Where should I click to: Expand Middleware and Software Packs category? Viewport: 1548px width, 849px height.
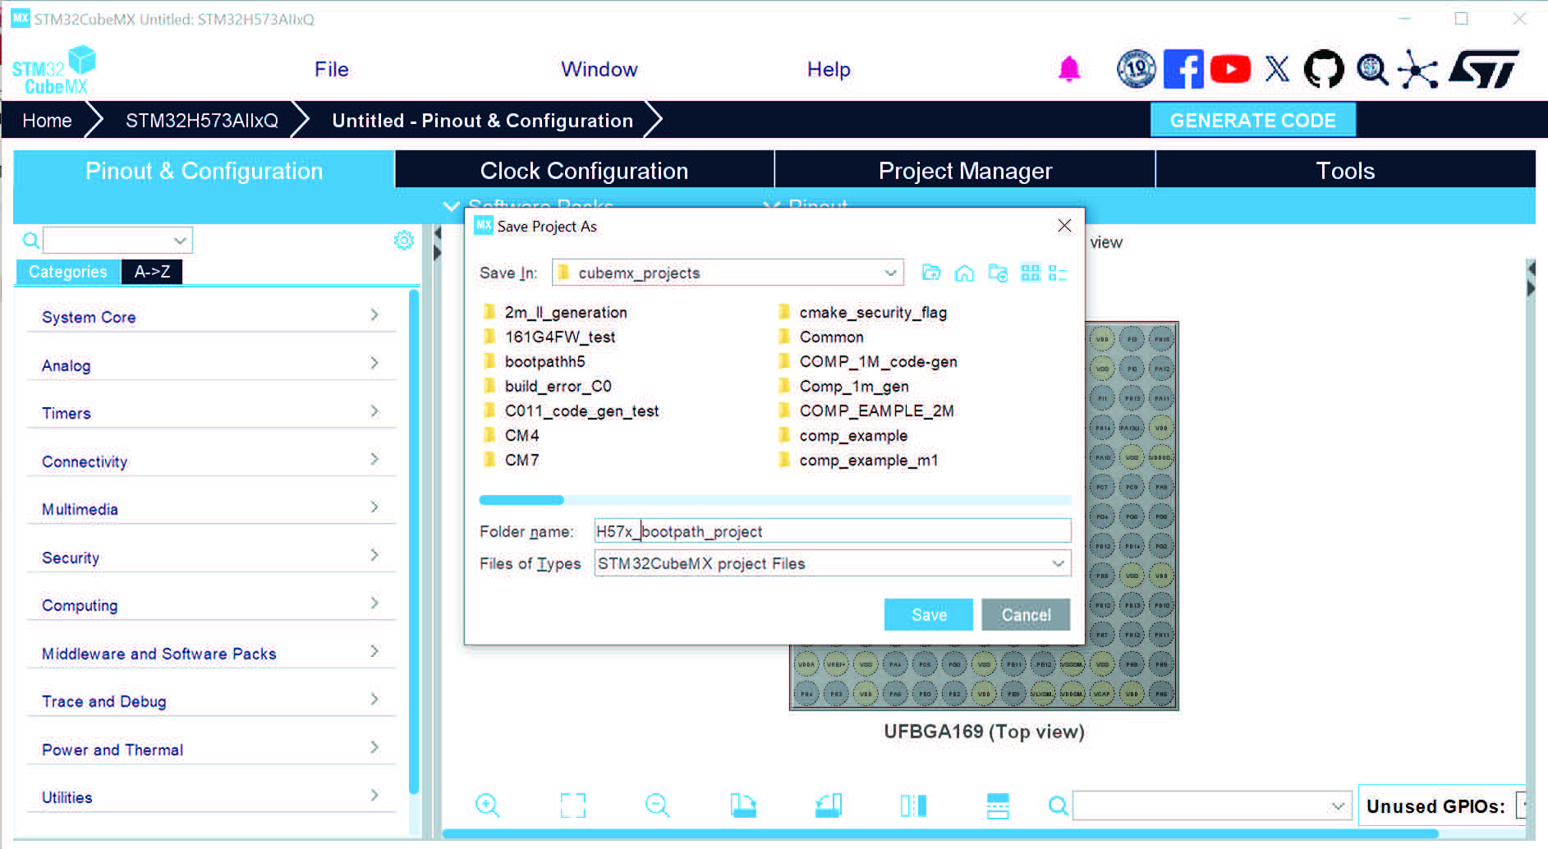tap(211, 654)
